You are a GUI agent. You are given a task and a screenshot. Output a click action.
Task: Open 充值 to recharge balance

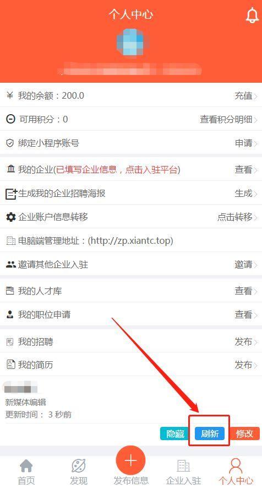(245, 95)
